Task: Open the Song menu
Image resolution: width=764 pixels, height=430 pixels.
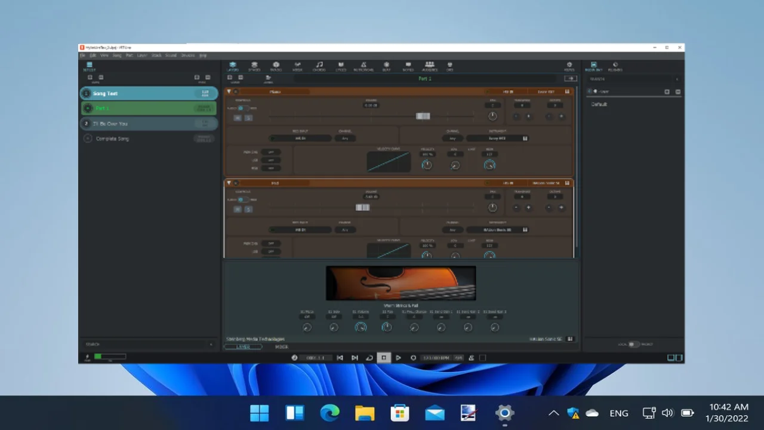Action: click(x=117, y=55)
